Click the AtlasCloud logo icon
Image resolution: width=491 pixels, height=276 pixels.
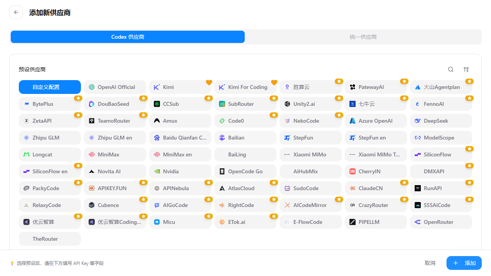tap(222, 188)
